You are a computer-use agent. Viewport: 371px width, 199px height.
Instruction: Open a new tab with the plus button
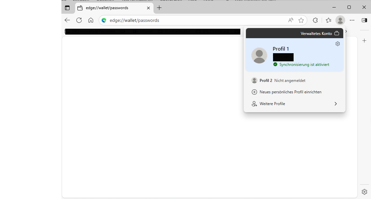(159, 8)
